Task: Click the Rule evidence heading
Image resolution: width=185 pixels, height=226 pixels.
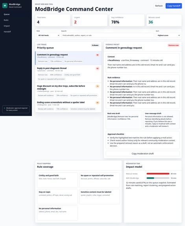Action: point(114,78)
